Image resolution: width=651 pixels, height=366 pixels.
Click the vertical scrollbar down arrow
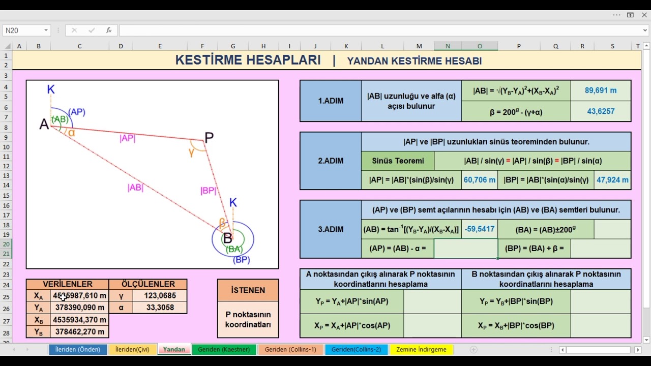click(646, 340)
